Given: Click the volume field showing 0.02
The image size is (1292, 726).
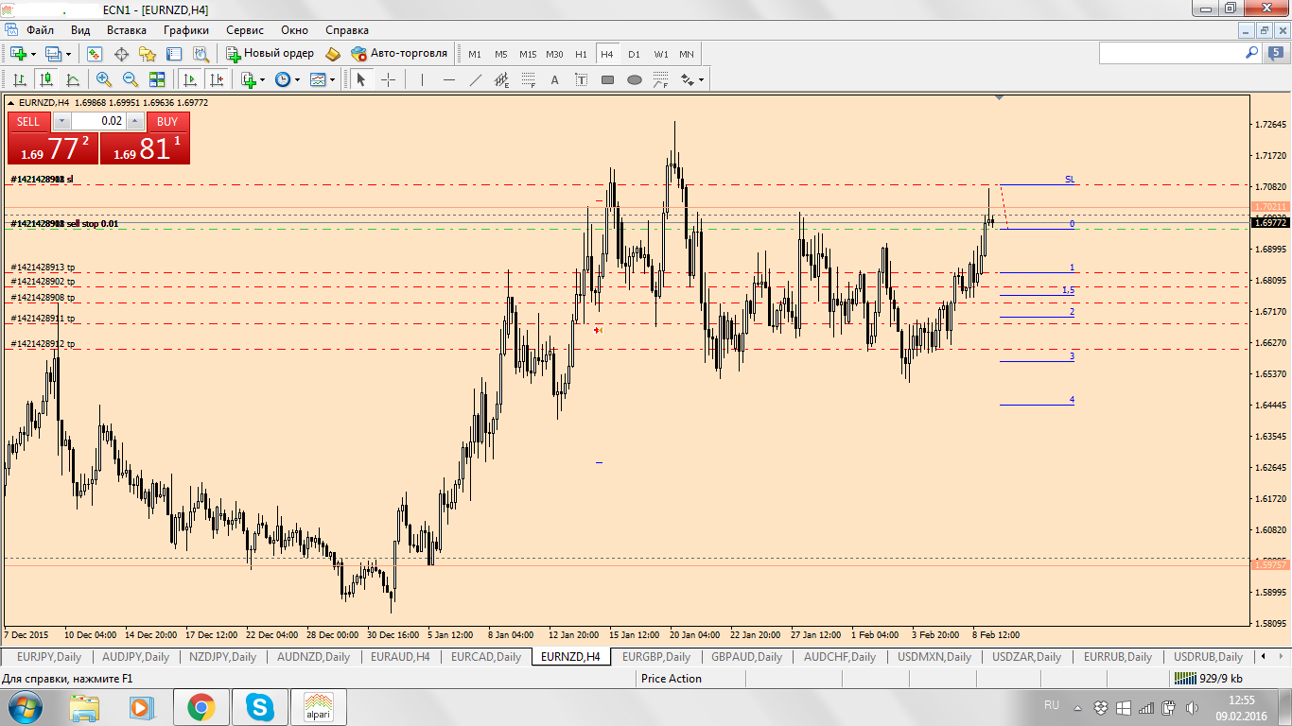Looking at the screenshot, I should 98,121.
